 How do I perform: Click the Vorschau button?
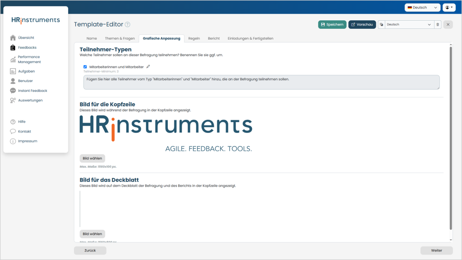coord(362,24)
